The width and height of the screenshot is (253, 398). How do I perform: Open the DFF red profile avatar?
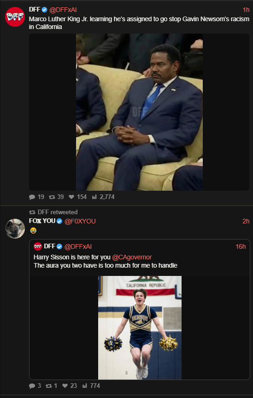(15, 17)
